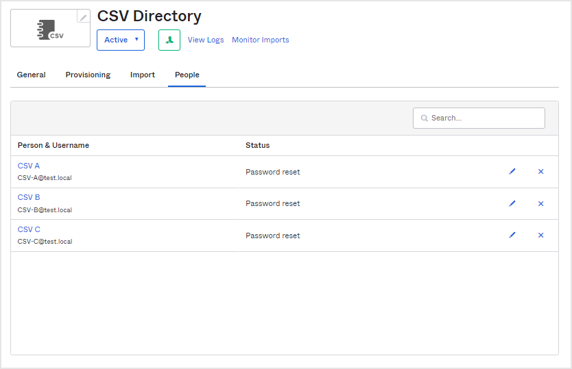Click the edit pencil on the CSV logo
Viewport: 572px width, 369px height.
click(83, 17)
